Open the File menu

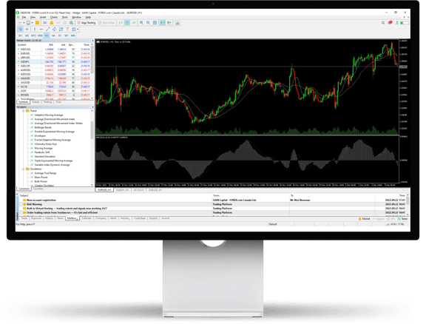click(x=24, y=17)
